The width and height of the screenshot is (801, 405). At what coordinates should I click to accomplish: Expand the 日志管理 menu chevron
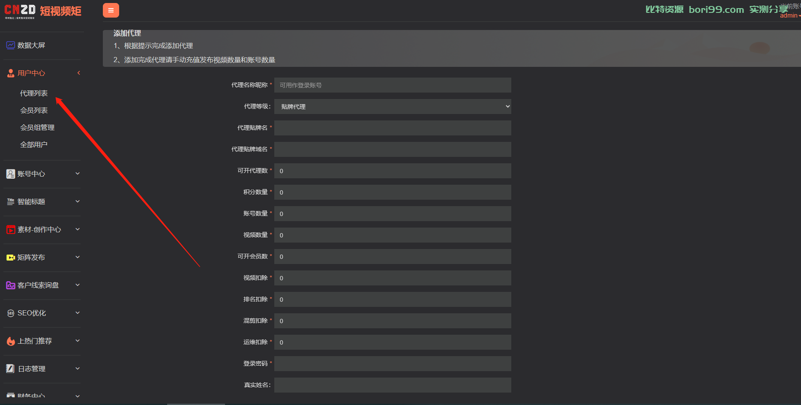pyautogui.click(x=78, y=369)
